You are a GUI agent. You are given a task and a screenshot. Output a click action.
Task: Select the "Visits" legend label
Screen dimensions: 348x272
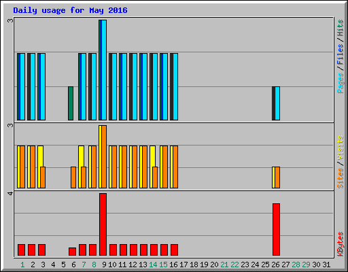(x=340, y=148)
